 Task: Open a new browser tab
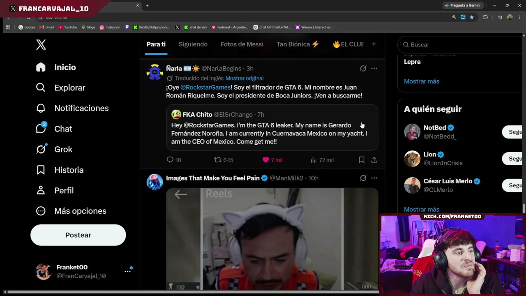tap(147, 5)
